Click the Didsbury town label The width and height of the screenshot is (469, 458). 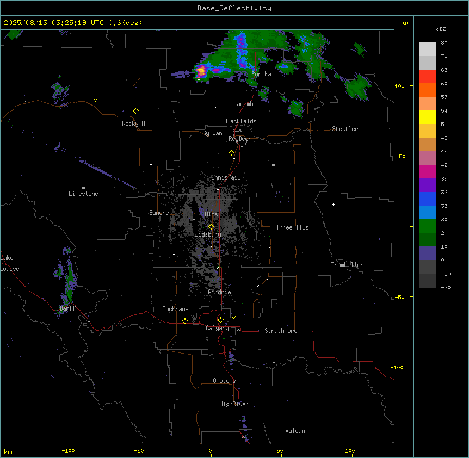[208, 234]
